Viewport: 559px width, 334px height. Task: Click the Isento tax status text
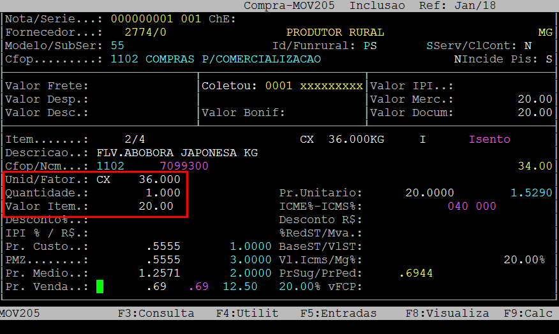coord(489,140)
